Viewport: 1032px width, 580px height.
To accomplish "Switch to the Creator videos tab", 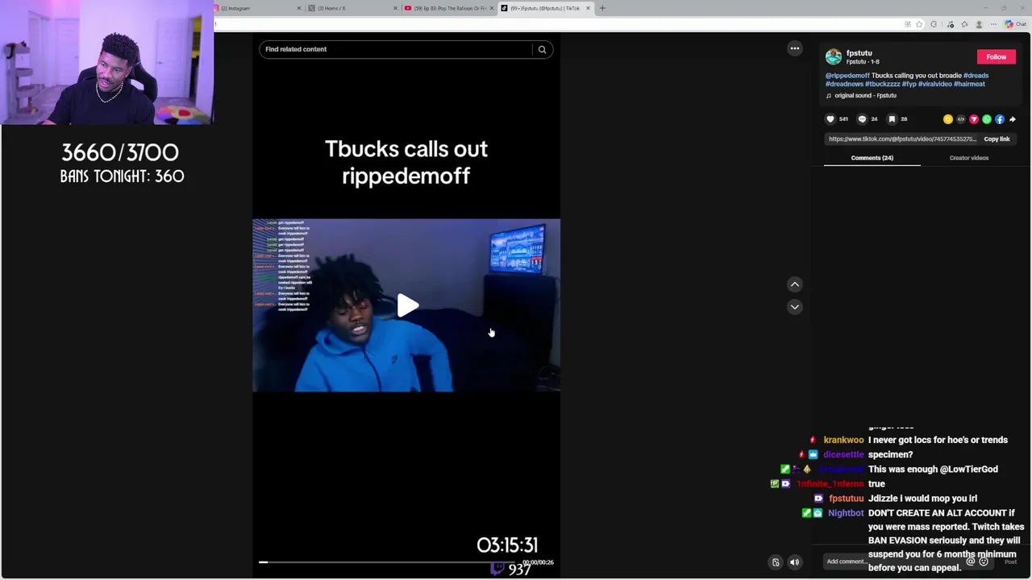I will 968,158.
